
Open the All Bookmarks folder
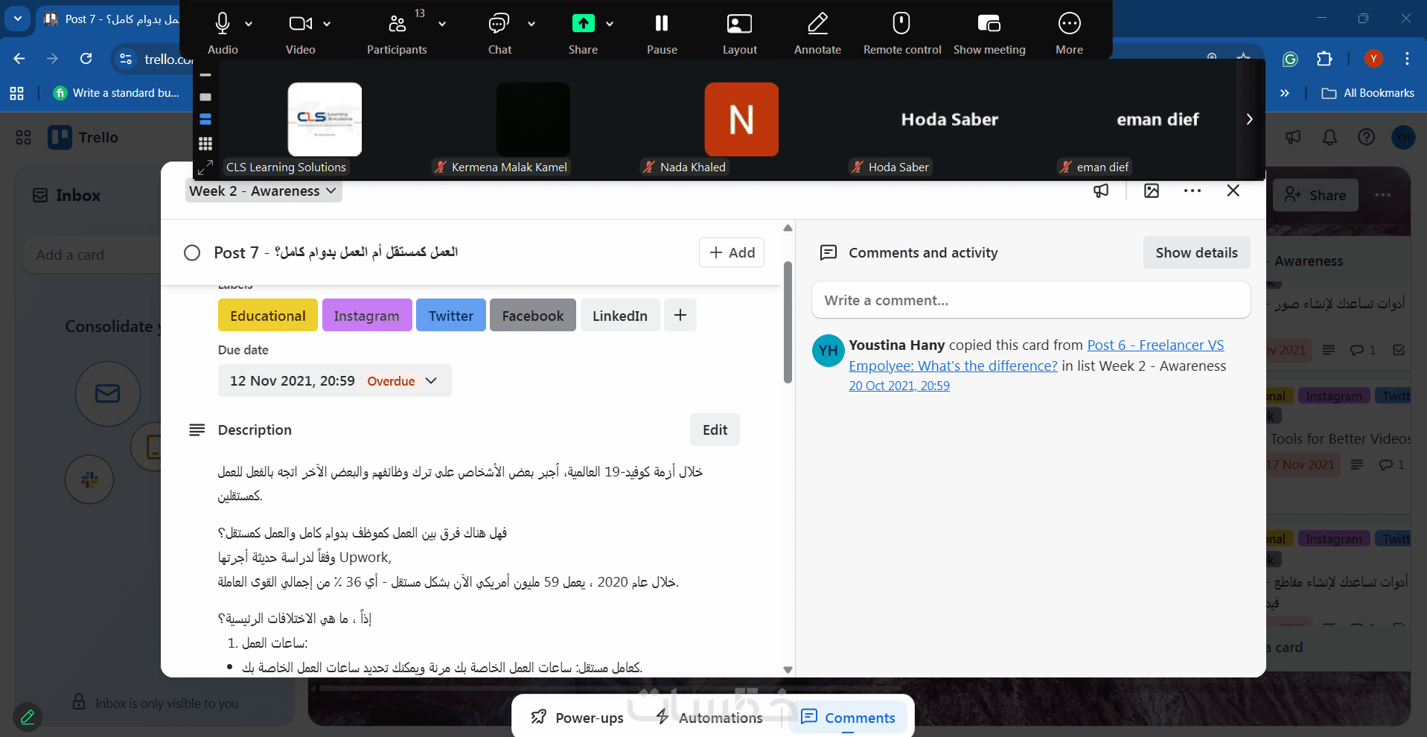pyautogui.click(x=1367, y=93)
